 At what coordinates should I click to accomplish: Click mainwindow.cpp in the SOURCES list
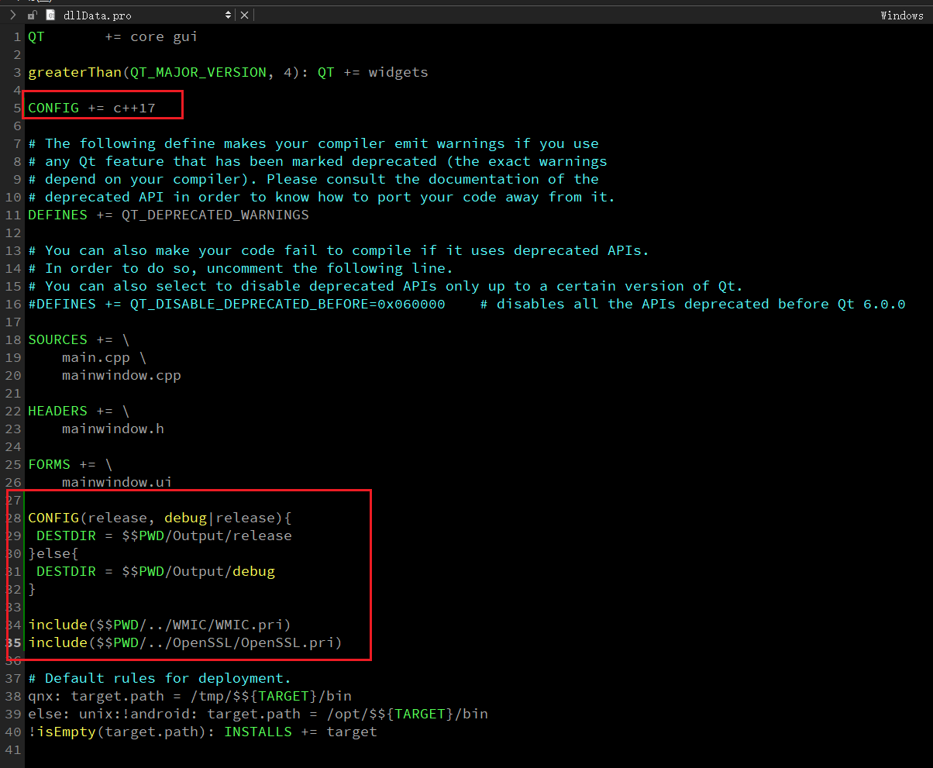121,375
